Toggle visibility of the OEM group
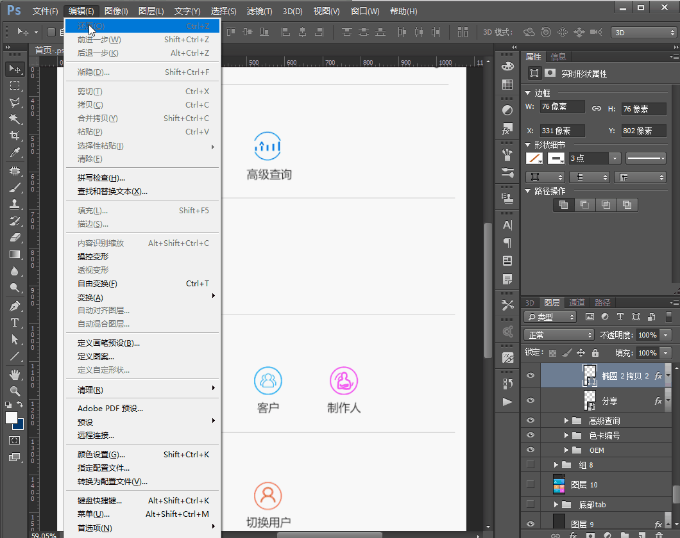Image resolution: width=680 pixels, height=538 pixels. [x=531, y=450]
